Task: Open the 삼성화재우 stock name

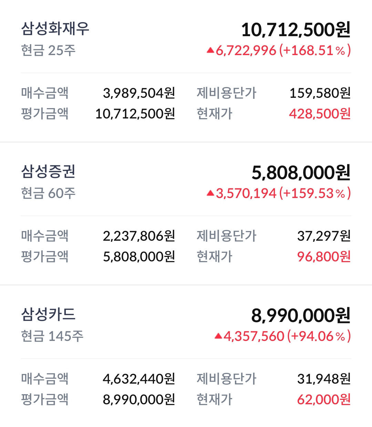Action: pyautogui.click(x=55, y=29)
